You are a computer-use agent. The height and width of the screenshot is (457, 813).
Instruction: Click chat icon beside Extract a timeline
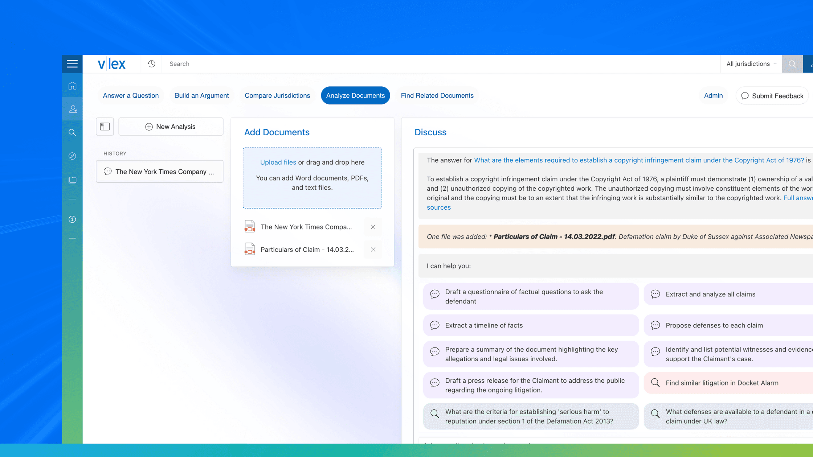[x=435, y=325]
